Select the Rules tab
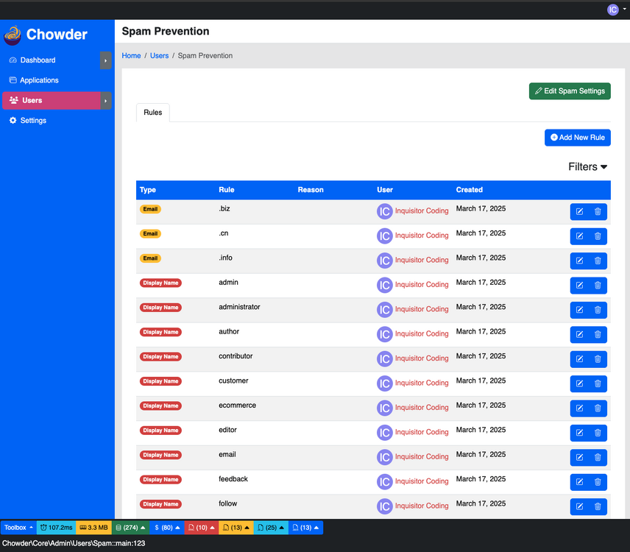Image resolution: width=630 pixels, height=552 pixels. pos(153,113)
